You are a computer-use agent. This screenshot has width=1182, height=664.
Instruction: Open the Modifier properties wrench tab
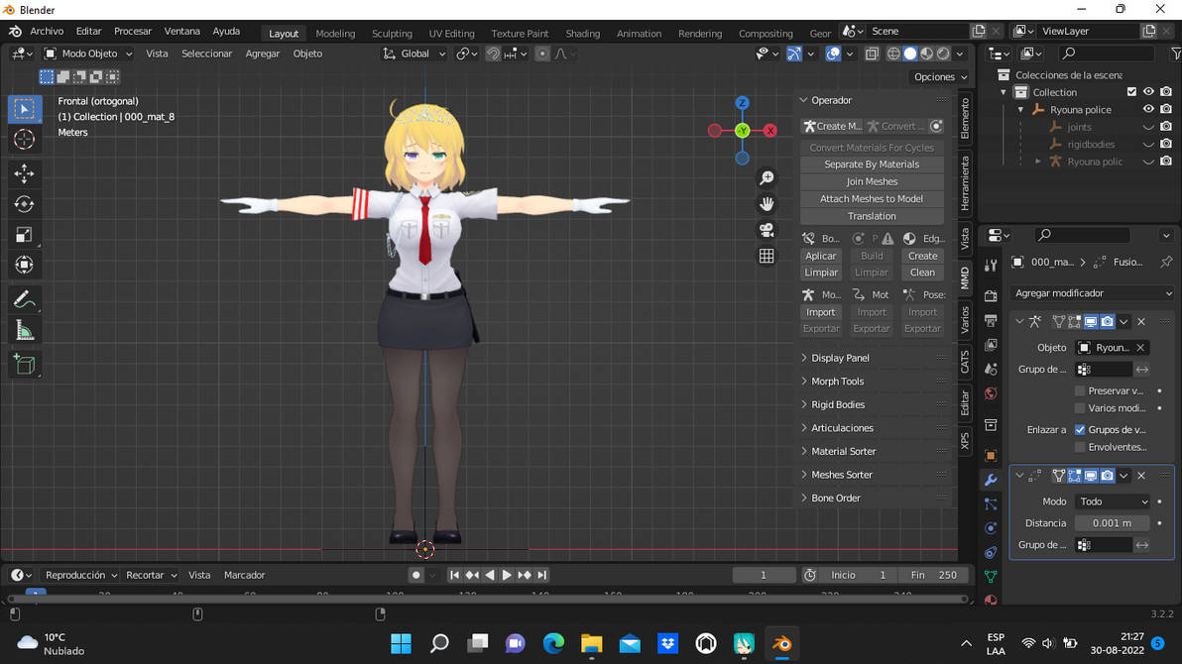(991, 480)
